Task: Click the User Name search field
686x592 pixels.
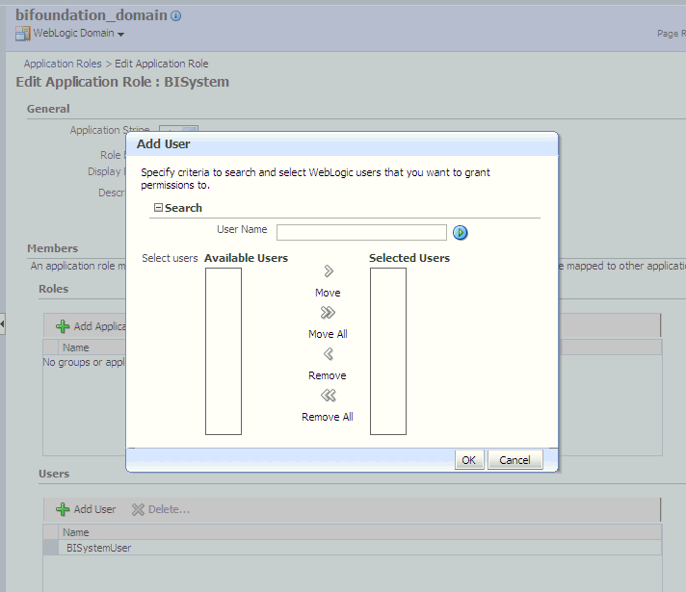Action: 361,232
